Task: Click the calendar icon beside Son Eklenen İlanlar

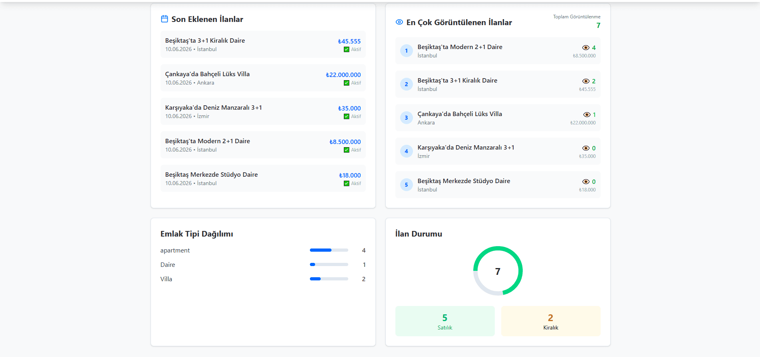Action: (164, 19)
